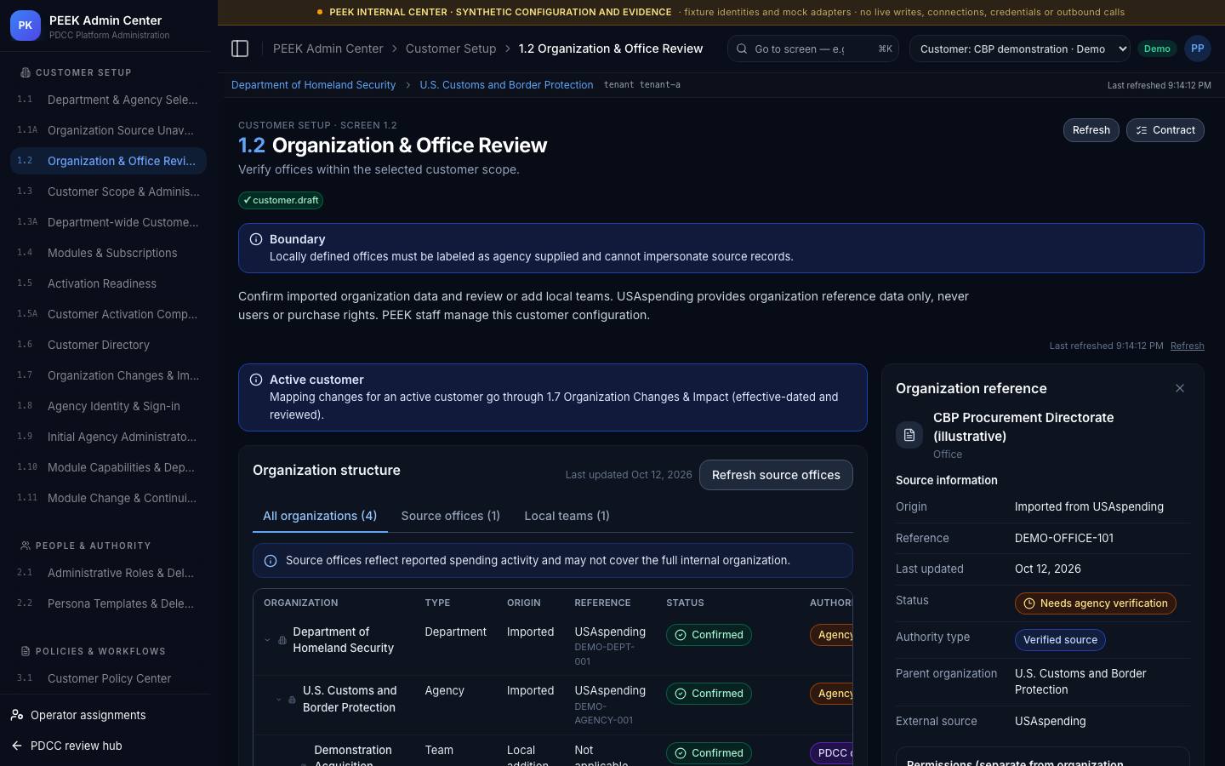Screen dimensions: 1225x766
Task: Click the search magnifier icon
Action: pyautogui.click(x=742, y=49)
